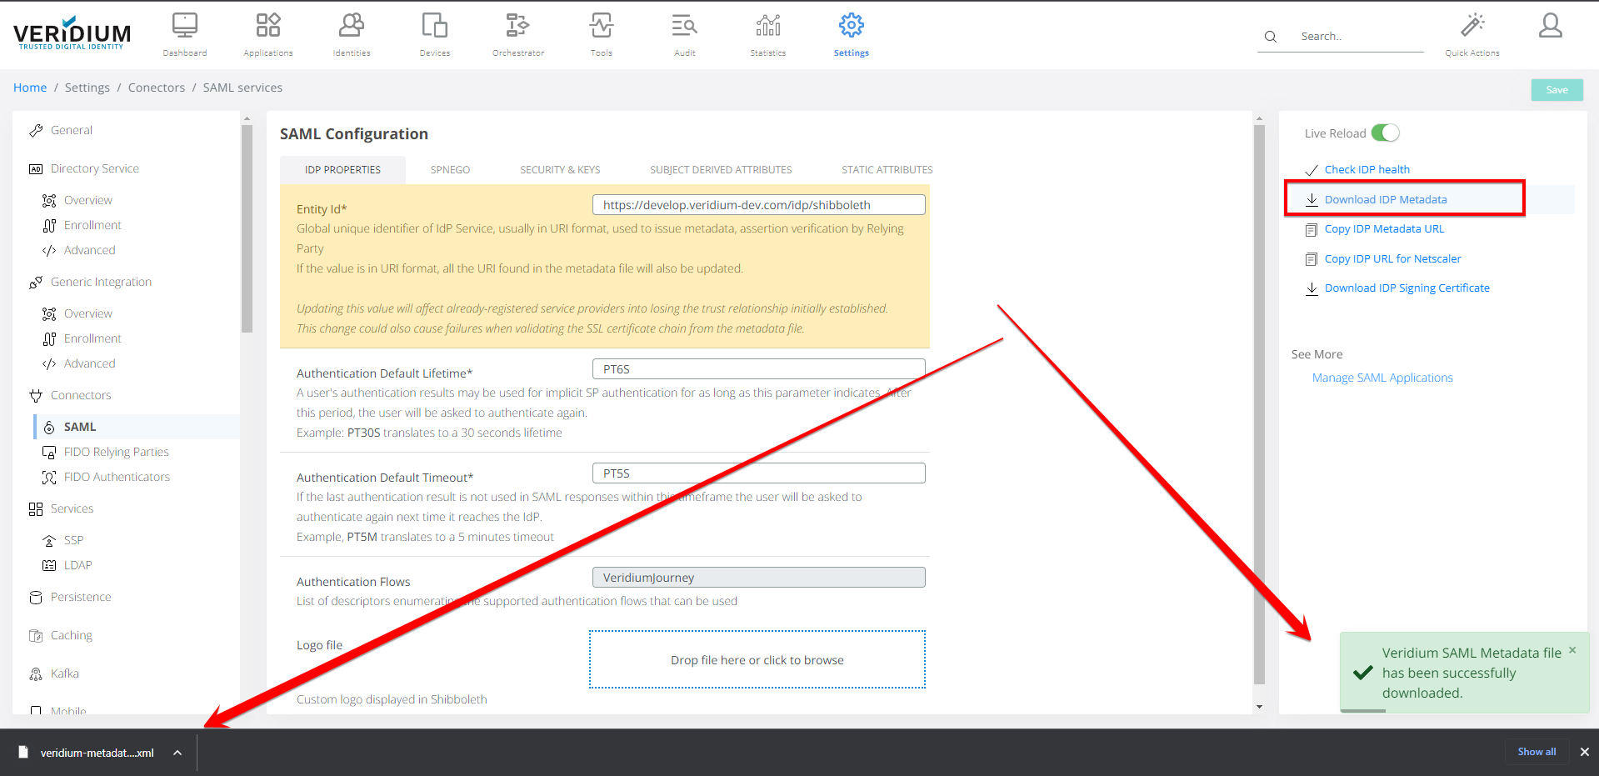
Task: Click the logo file drop zone to browse
Action: (x=757, y=660)
